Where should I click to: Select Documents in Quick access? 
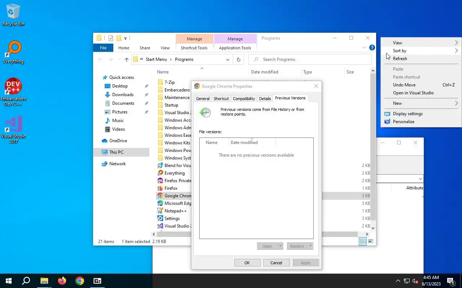point(123,103)
